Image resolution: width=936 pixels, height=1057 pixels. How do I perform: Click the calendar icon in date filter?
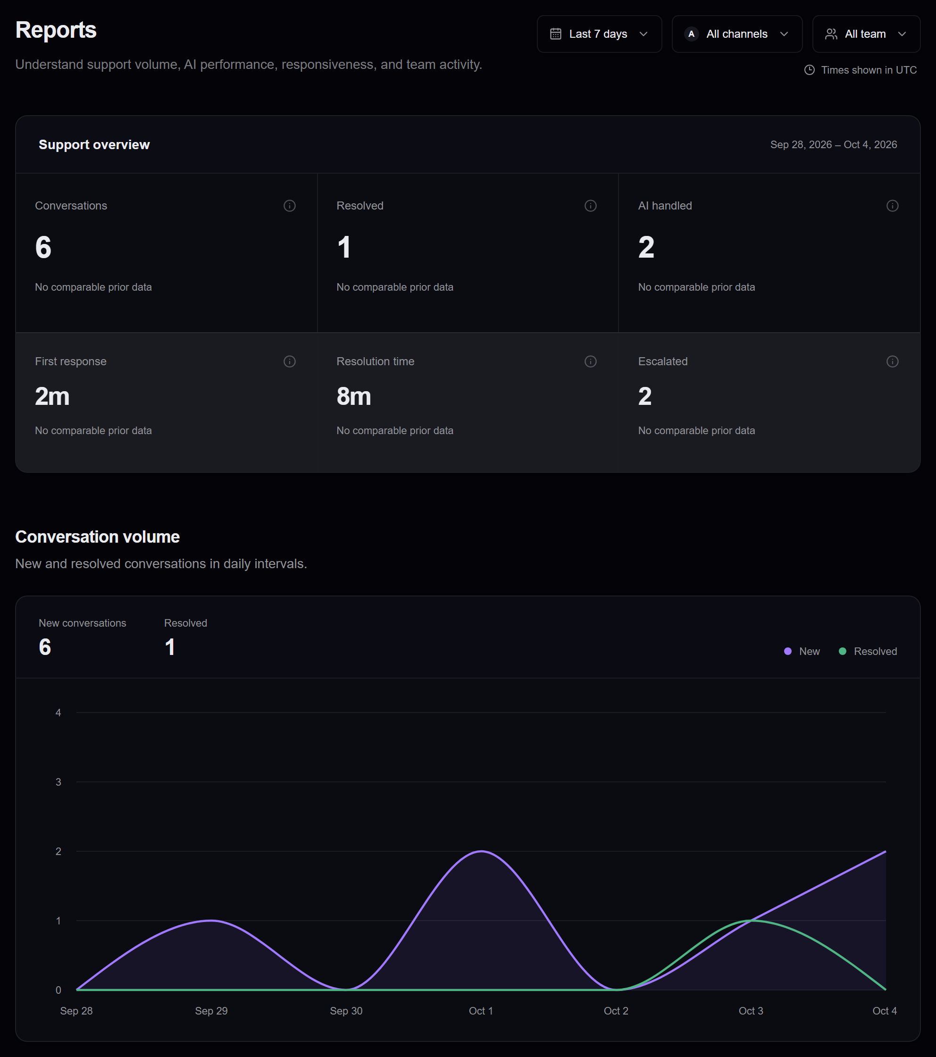[555, 34]
